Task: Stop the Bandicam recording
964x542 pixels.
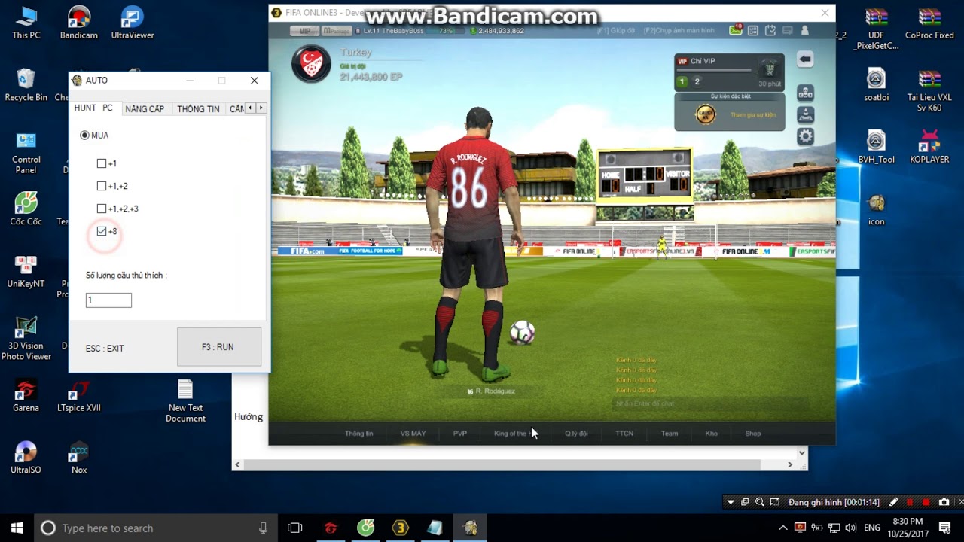Action: [x=926, y=502]
